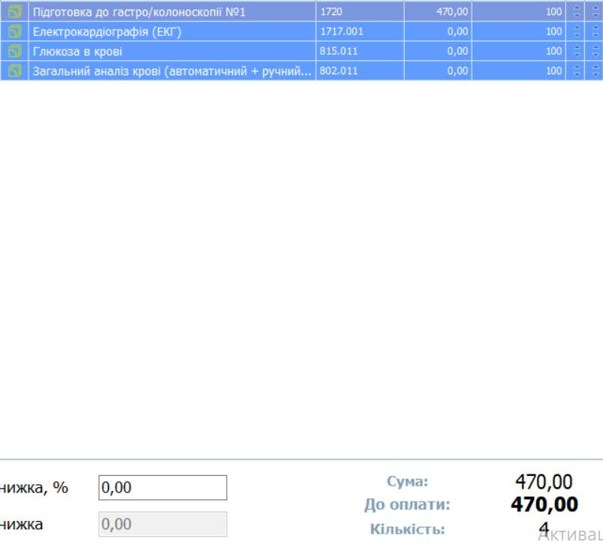Click the code cell 802.011

coord(360,71)
